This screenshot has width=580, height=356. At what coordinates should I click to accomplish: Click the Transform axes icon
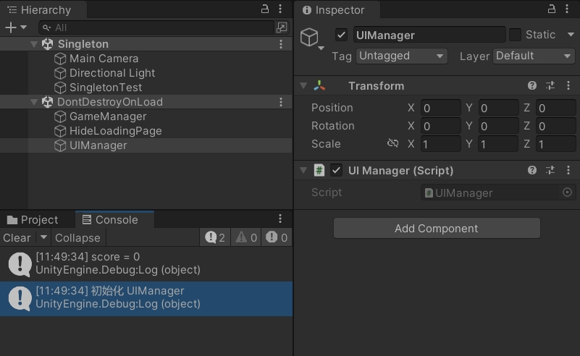tap(319, 86)
